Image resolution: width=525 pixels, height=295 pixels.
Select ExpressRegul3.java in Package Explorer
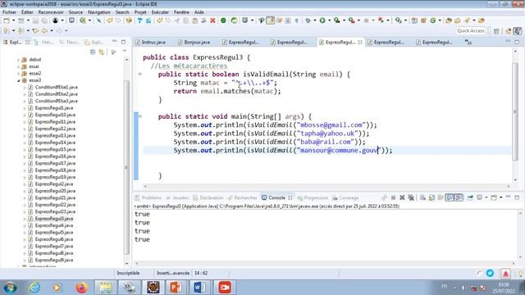54,219
